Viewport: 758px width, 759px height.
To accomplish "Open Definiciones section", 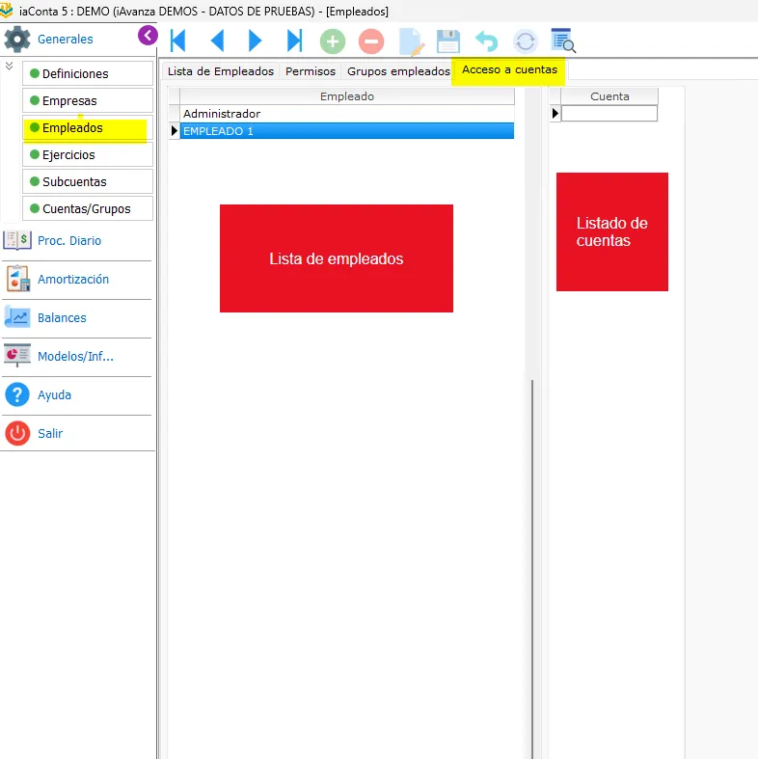I will pos(88,73).
